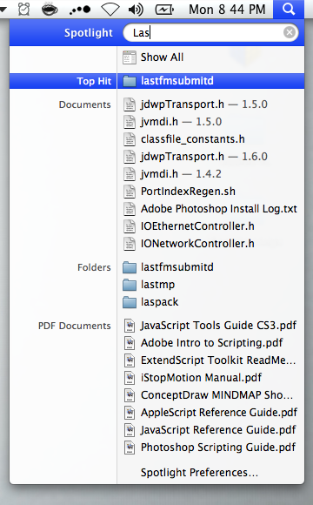Clear the Spotlight search field
313x505 pixels.
click(290, 32)
